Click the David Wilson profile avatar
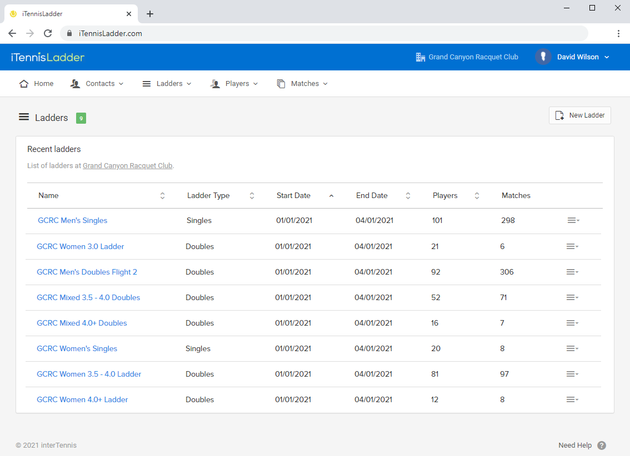The image size is (630, 456). 543,57
